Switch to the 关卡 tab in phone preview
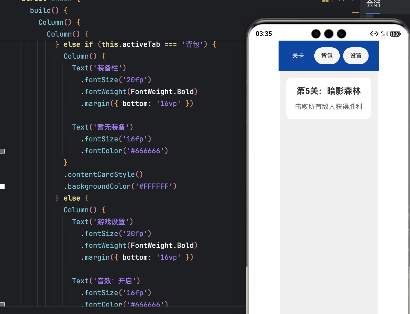This screenshot has height=314, width=410. [298, 56]
